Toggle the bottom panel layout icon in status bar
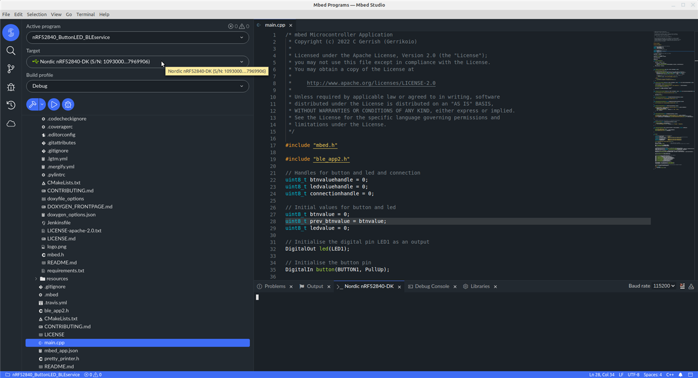 (690, 375)
